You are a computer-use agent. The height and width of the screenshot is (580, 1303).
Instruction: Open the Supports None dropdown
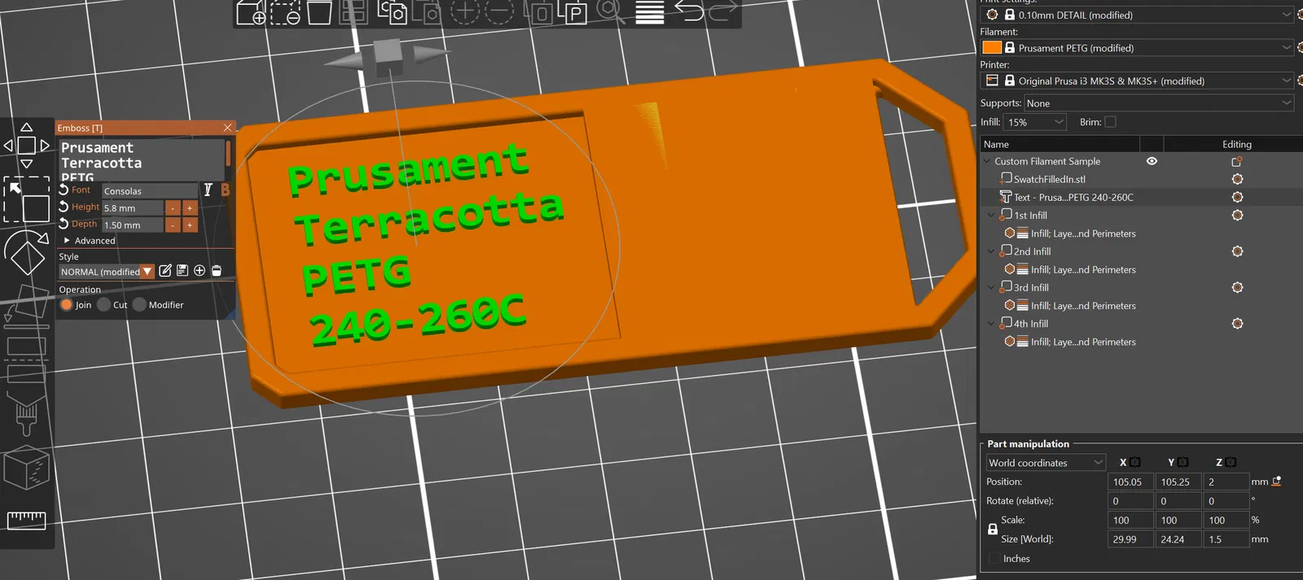pyautogui.click(x=1159, y=103)
